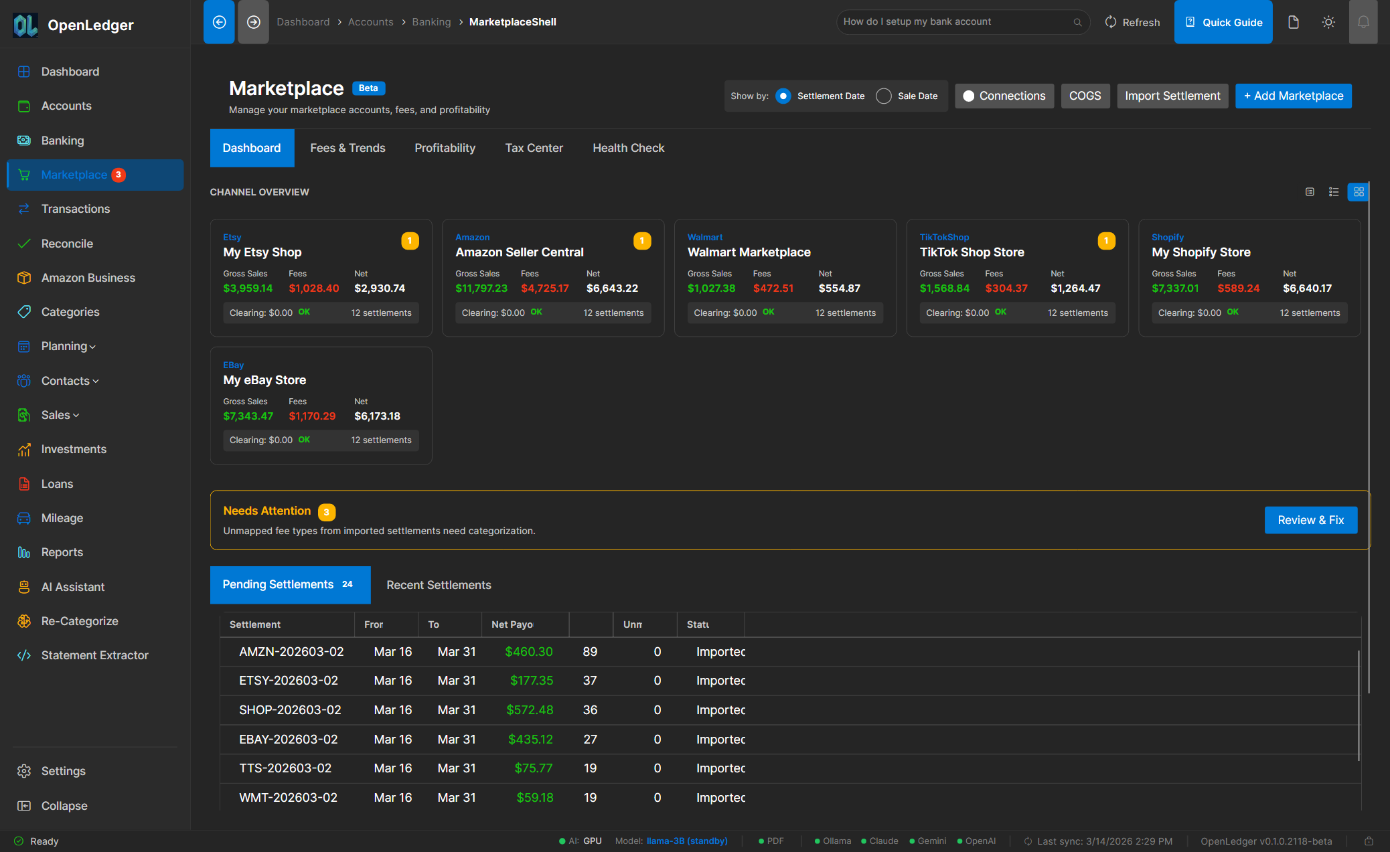The height and width of the screenshot is (852, 1390).
Task: Click the Refresh sync icon
Action: 1110,21
